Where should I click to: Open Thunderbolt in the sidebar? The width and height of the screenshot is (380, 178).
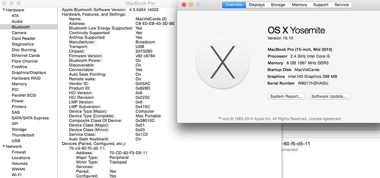pyautogui.click(x=23, y=135)
